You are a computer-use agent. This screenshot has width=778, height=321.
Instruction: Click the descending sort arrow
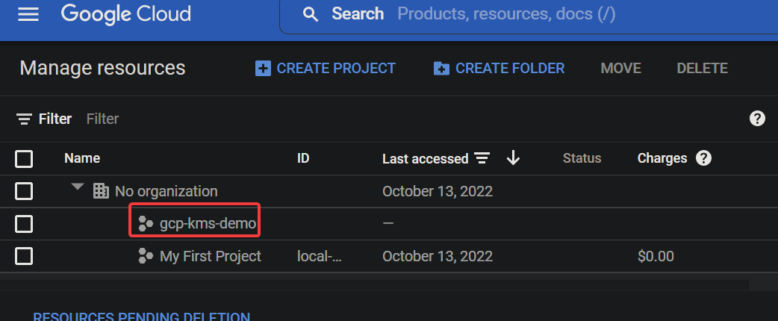click(x=513, y=158)
